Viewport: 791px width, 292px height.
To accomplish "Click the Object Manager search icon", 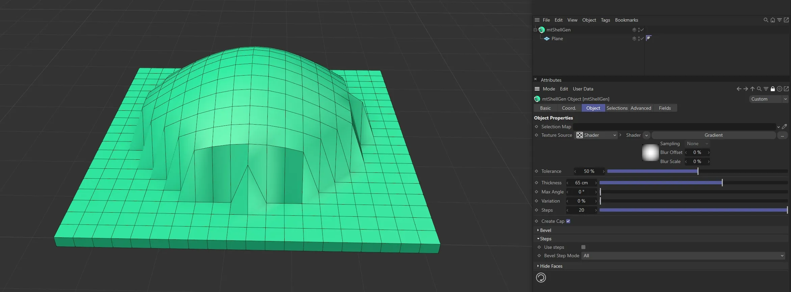I will [766, 20].
